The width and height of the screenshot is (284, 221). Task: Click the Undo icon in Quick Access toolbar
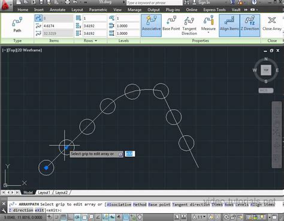tap(75, 2)
